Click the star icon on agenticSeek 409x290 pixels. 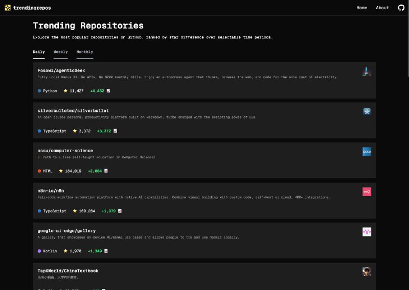coord(65,91)
